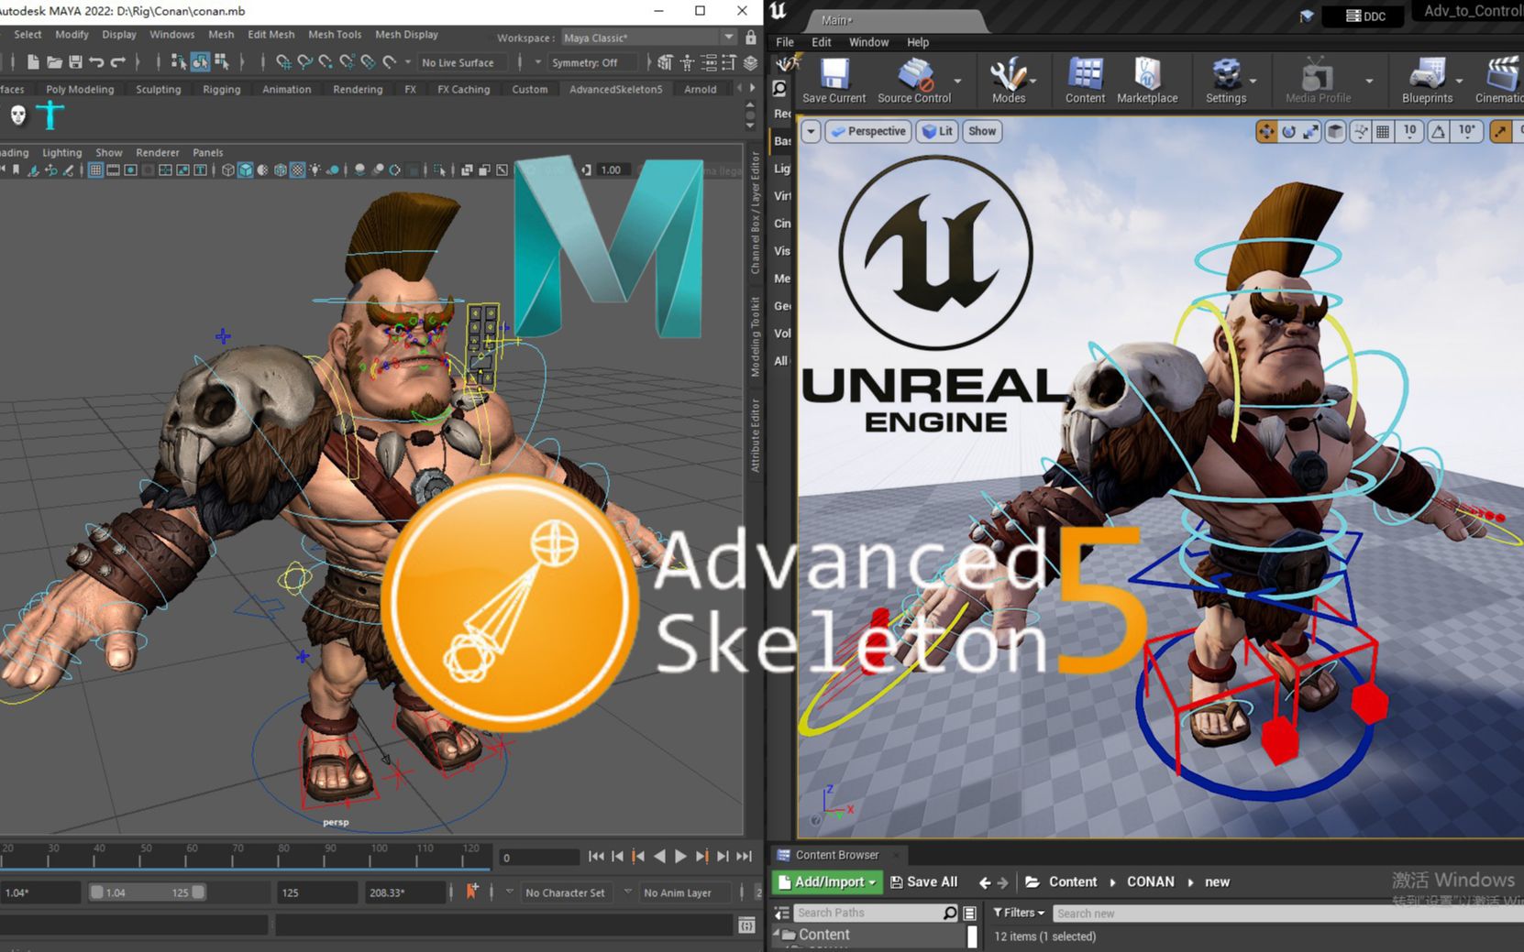Open the Perspective dropdown in the Unreal viewport

867,131
